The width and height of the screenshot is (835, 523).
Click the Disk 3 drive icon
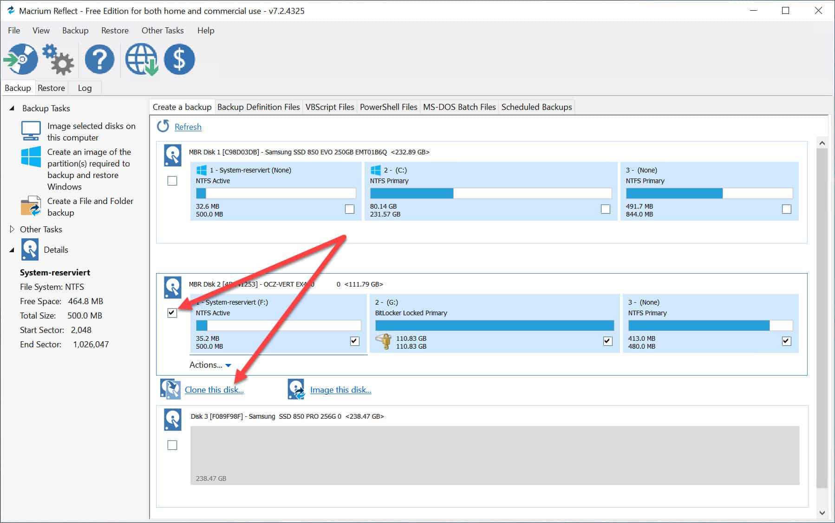click(x=173, y=419)
